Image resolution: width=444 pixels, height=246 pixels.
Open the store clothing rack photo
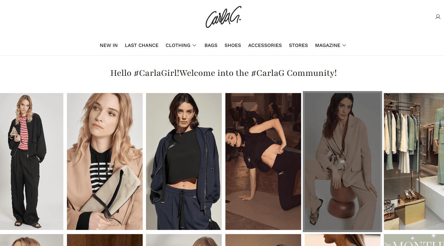coord(414,161)
